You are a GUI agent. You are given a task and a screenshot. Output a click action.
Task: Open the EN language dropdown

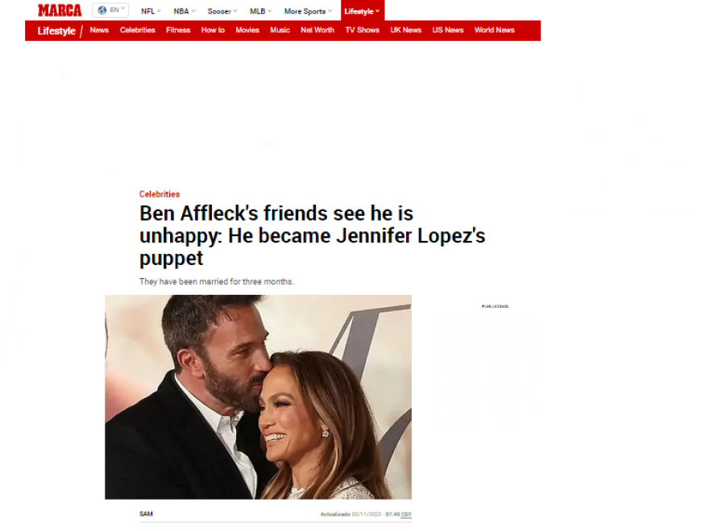pos(111,10)
